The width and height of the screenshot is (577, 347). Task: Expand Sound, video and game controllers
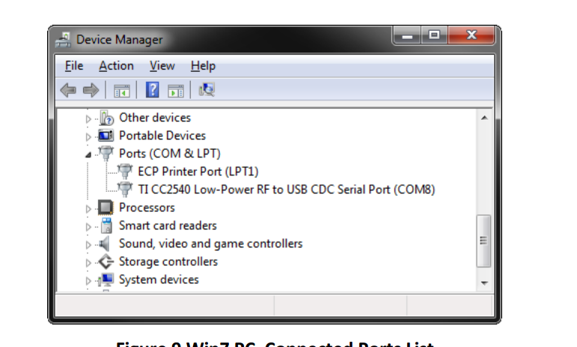pos(88,244)
